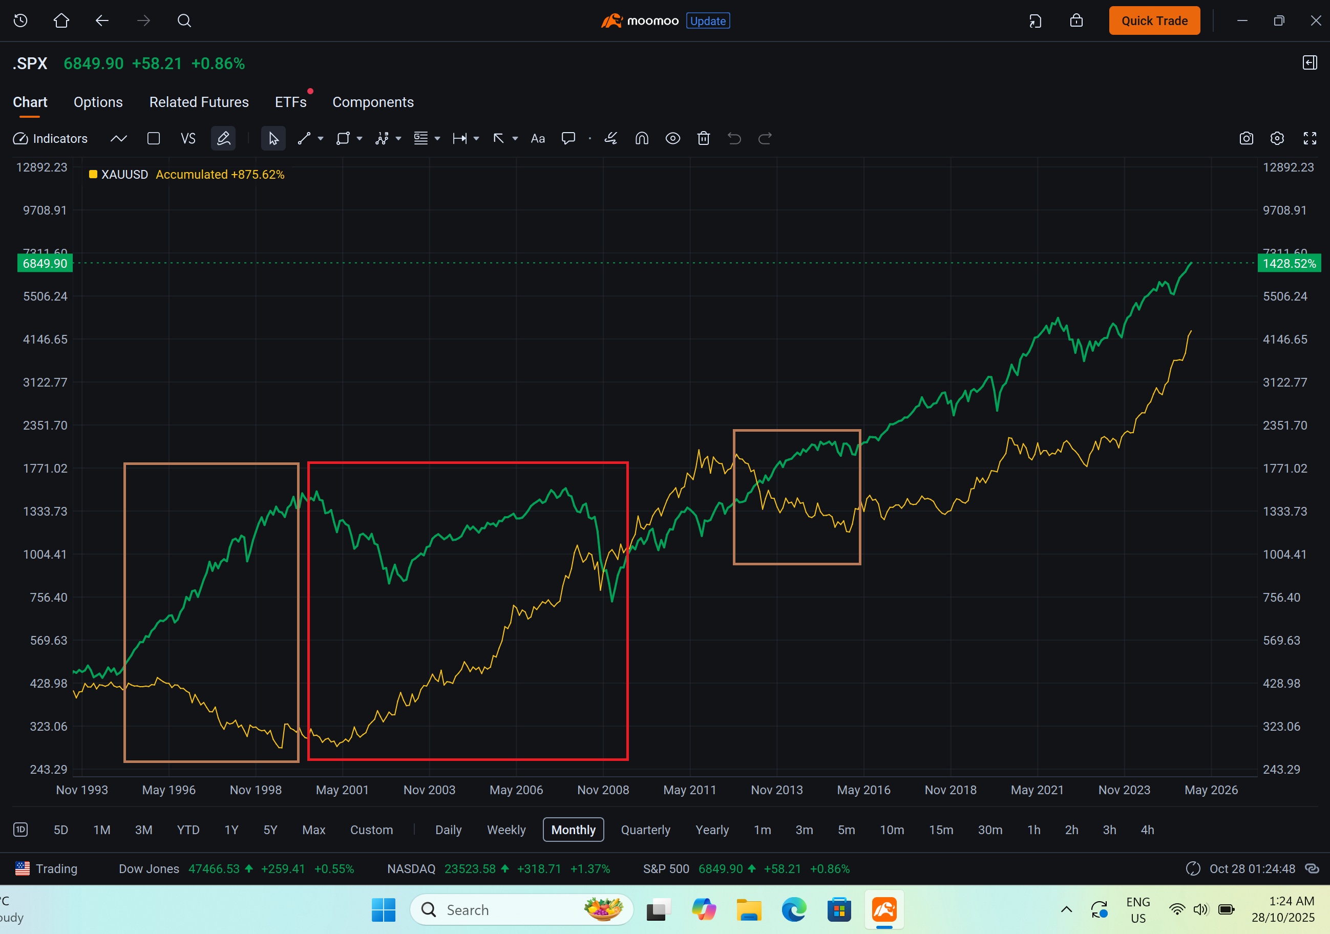Screen dimensions: 1330x934
Task: Insert text using the Aa tool
Action: 538,138
